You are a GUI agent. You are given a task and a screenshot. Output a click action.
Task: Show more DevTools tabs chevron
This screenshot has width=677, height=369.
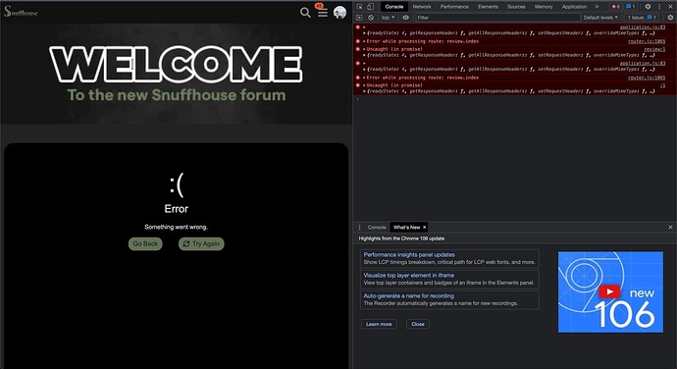(597, 7)
